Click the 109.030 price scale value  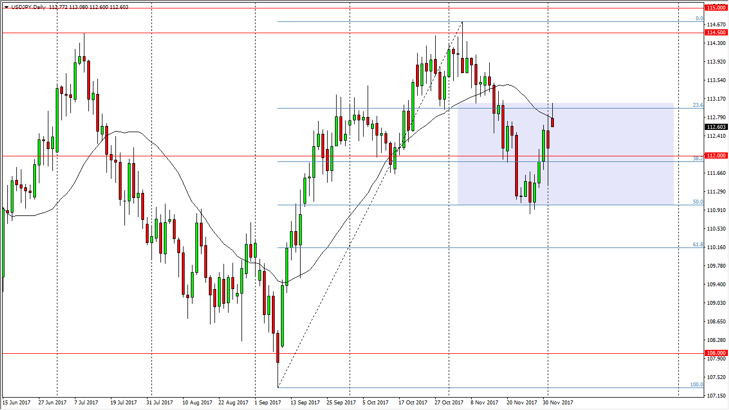tap(717, 303)
